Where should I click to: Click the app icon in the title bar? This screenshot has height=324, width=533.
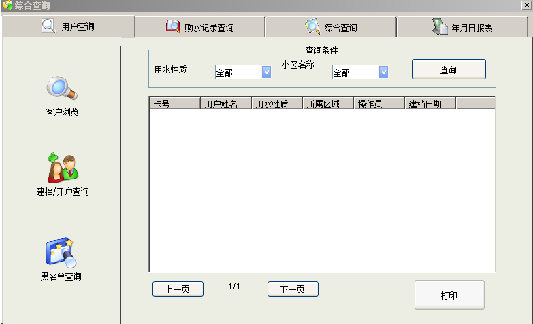click(7, 5)
